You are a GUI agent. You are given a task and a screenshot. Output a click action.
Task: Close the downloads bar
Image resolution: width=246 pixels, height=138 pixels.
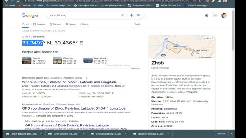(x=231, y=134)
